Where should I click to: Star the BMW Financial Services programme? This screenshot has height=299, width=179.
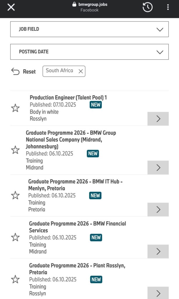[15, 237]
